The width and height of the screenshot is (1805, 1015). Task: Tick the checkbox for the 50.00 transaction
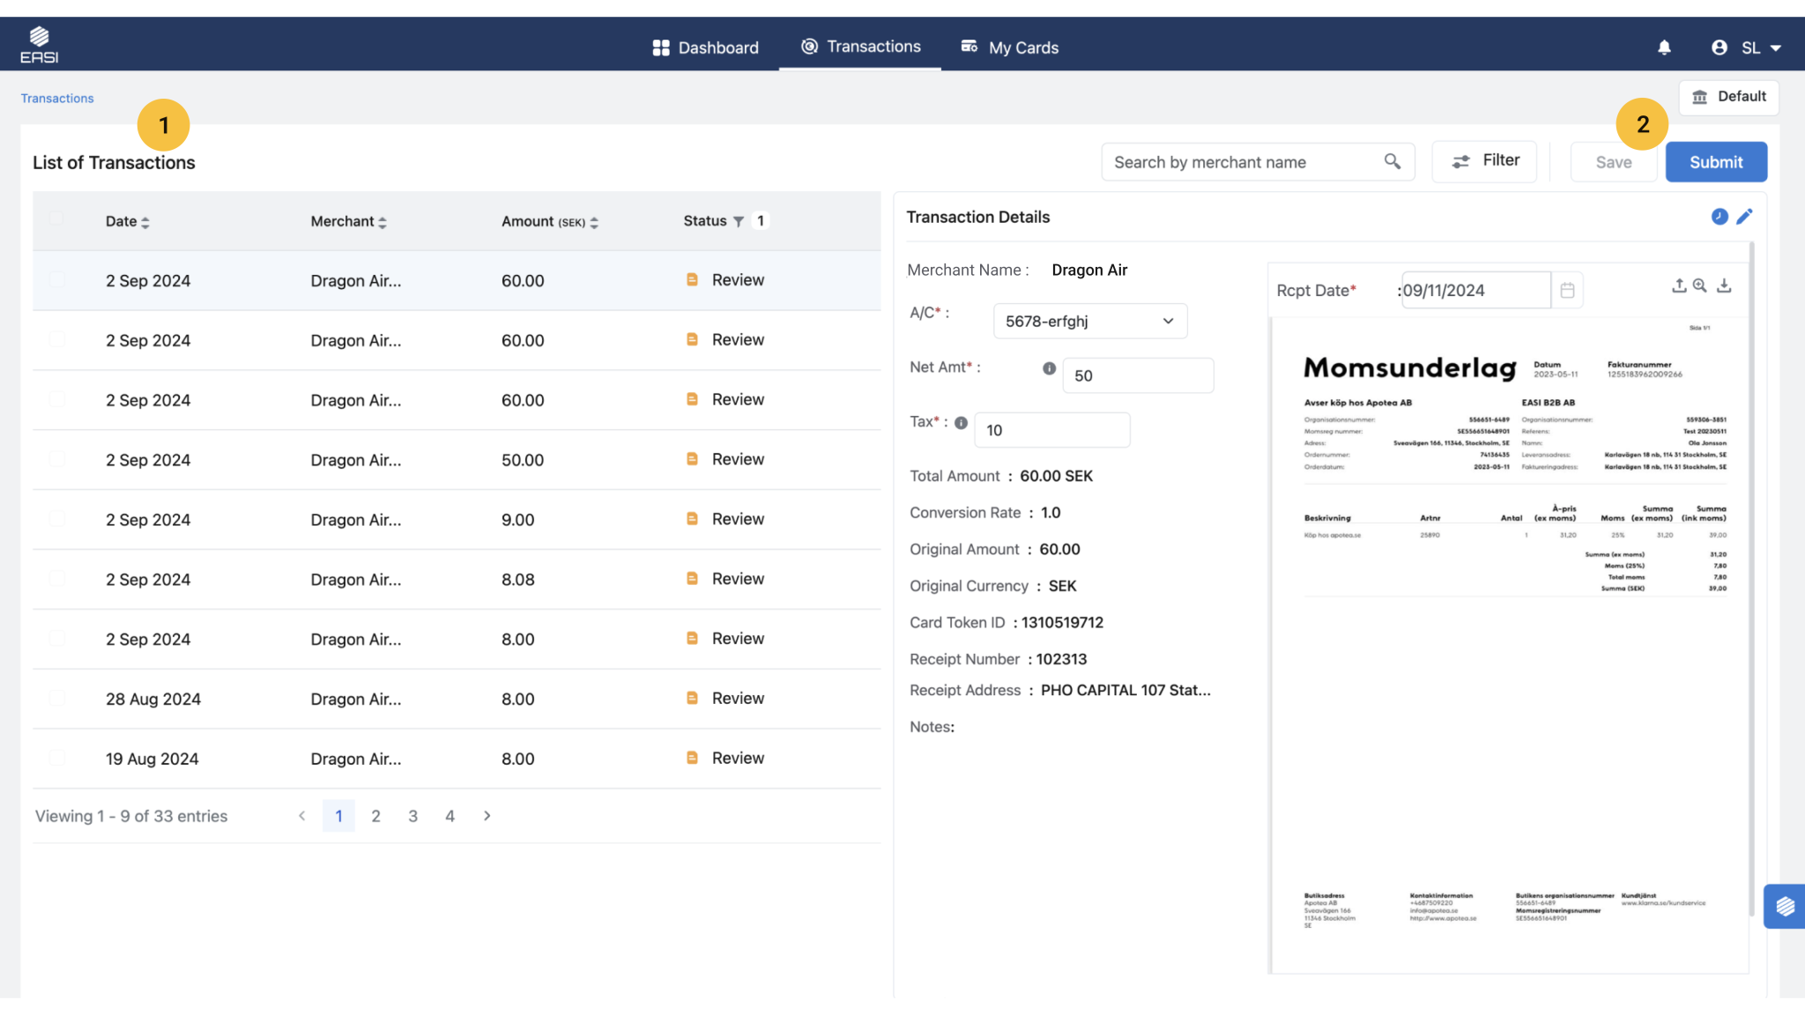tap(57, 459)
